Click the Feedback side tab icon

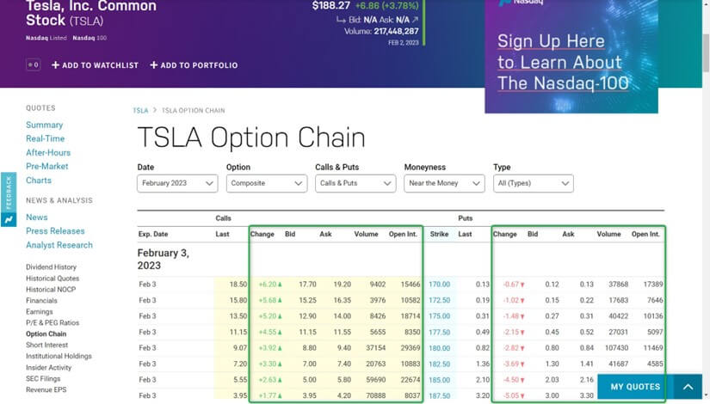[x=9, y=220]
